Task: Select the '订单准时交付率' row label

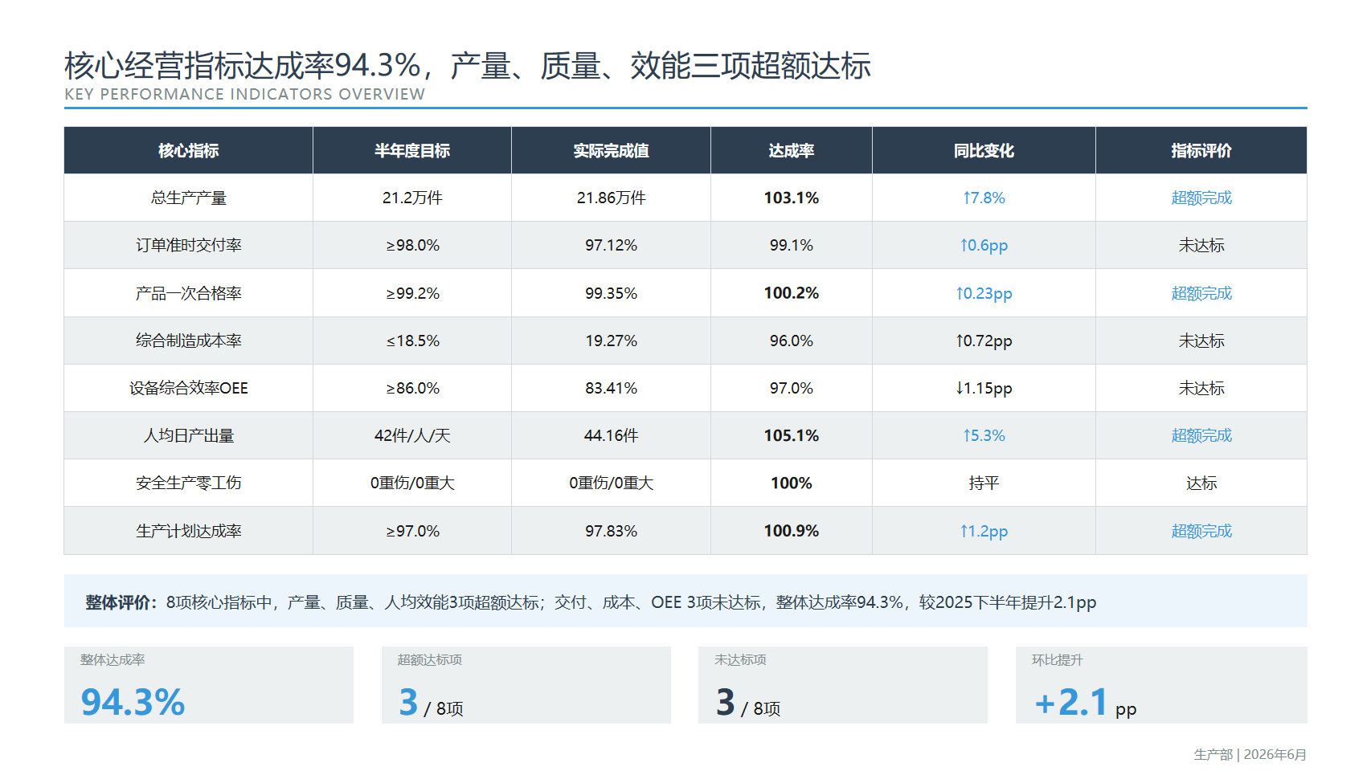Action: click(x=189, y=245)
